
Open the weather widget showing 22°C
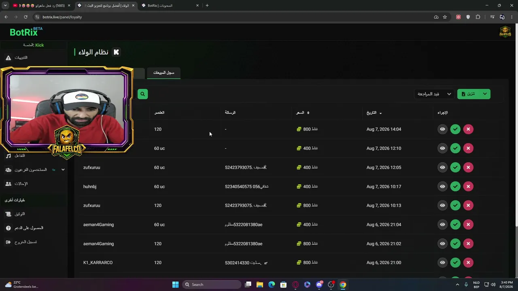click(21, 285)
